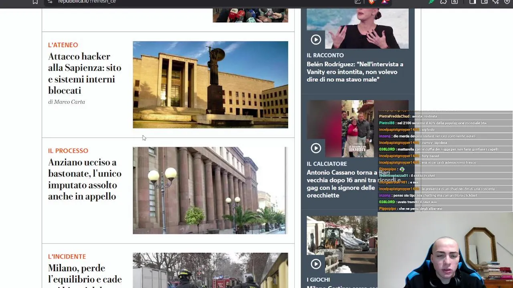Click the green pen extension icon
The height and width of the screenshot is (288, 513).
[x=432, y=2]
